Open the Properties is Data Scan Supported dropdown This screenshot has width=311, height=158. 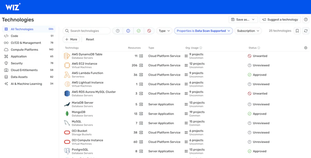[x=203, y=31]
